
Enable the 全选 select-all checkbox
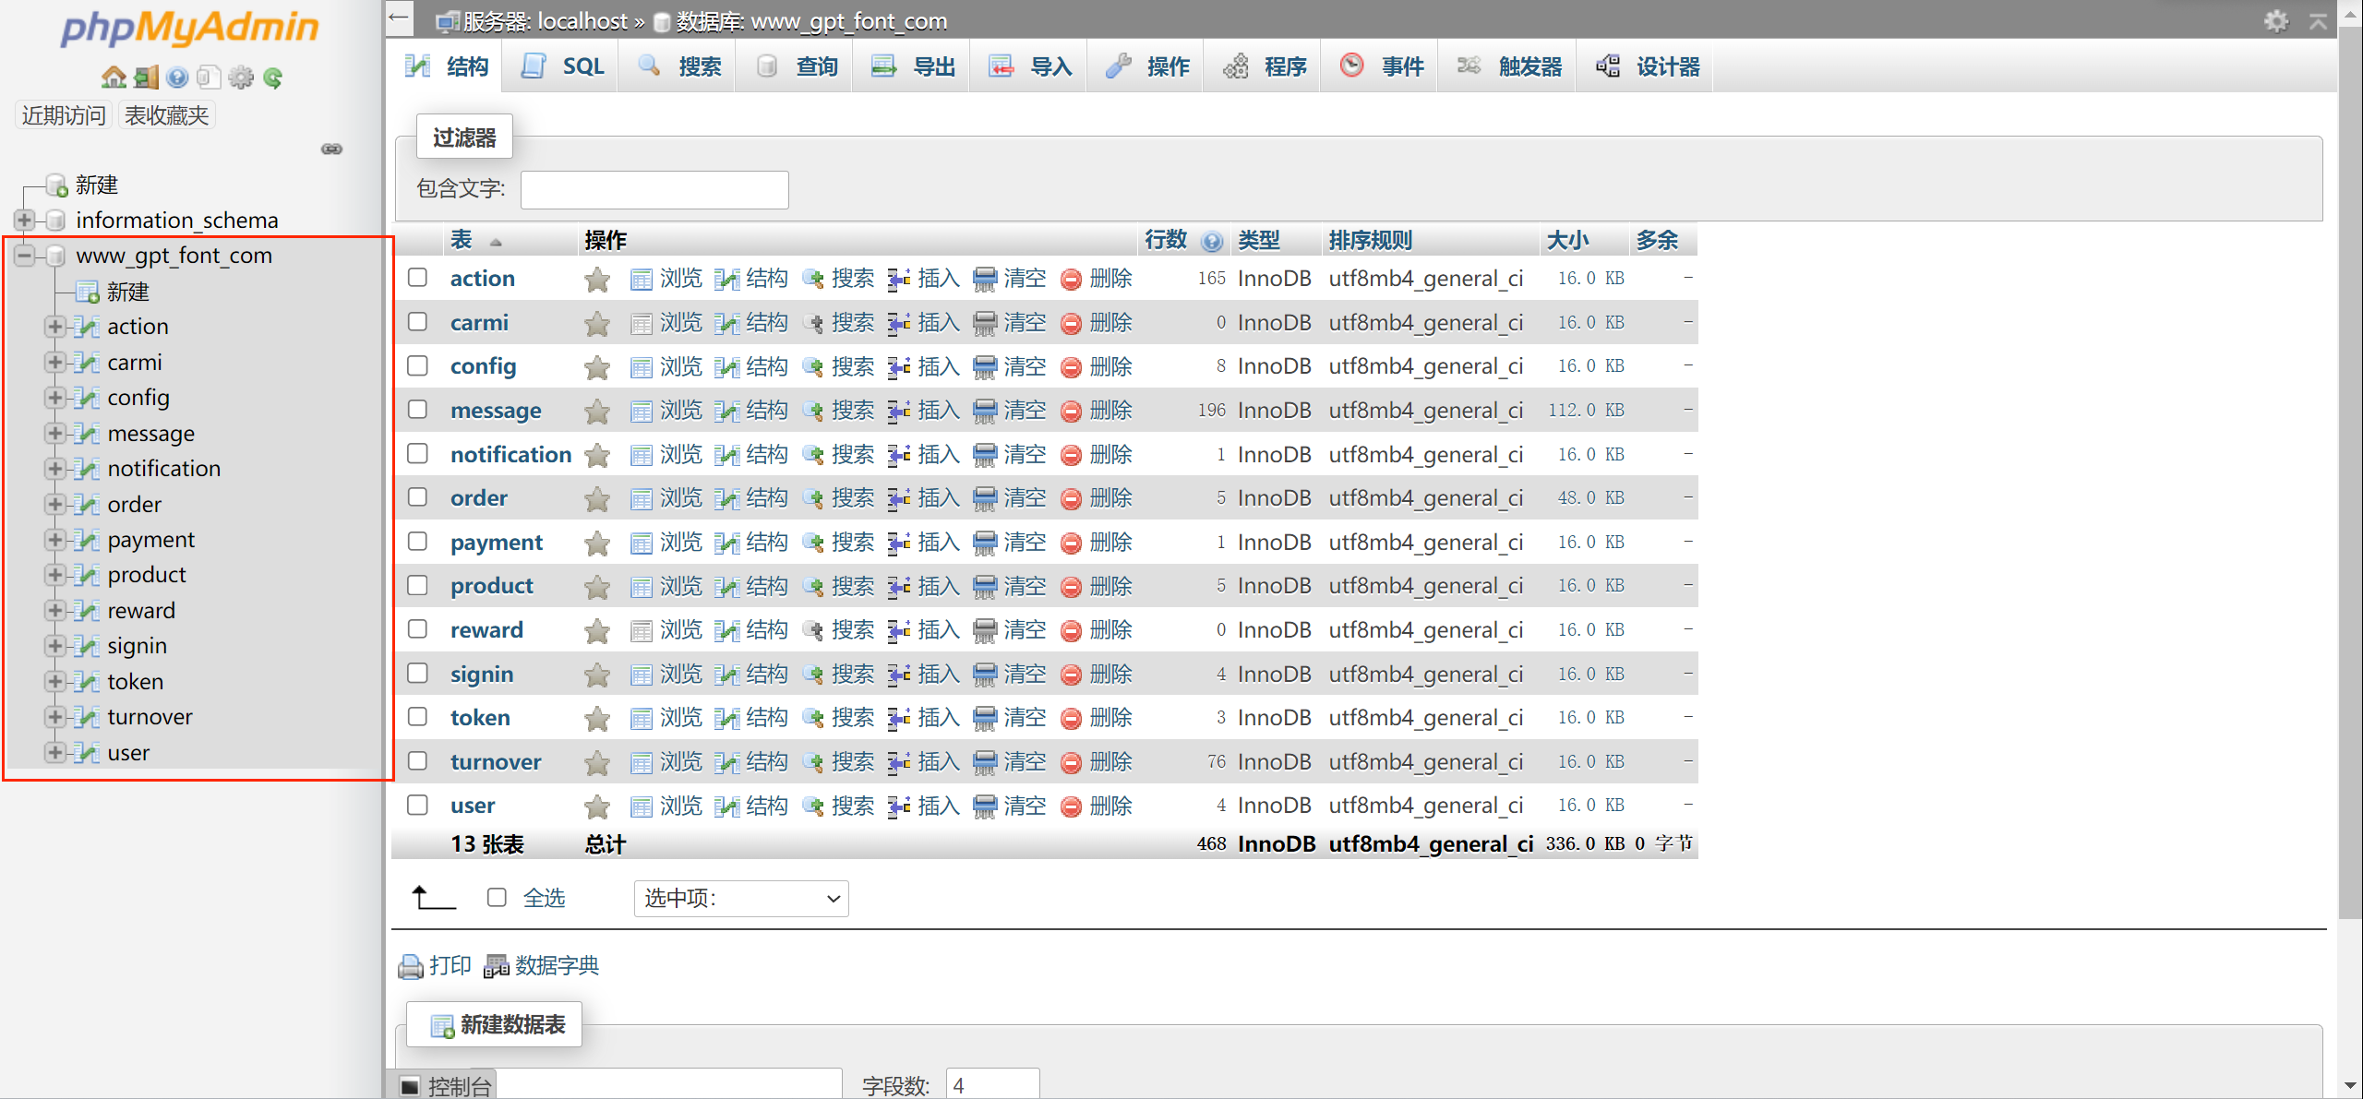pos(497,897)
